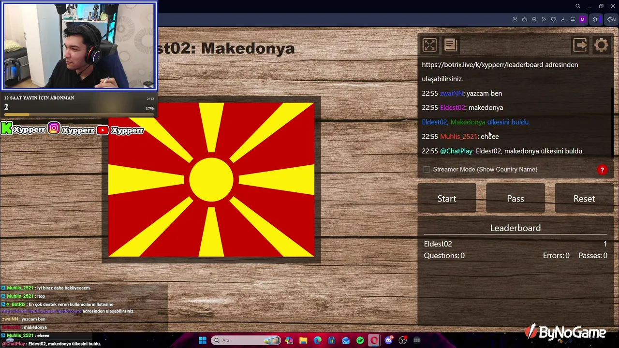619x348 pixels.
Task: Click BotRix name in overlay chat
Action: 18,304
